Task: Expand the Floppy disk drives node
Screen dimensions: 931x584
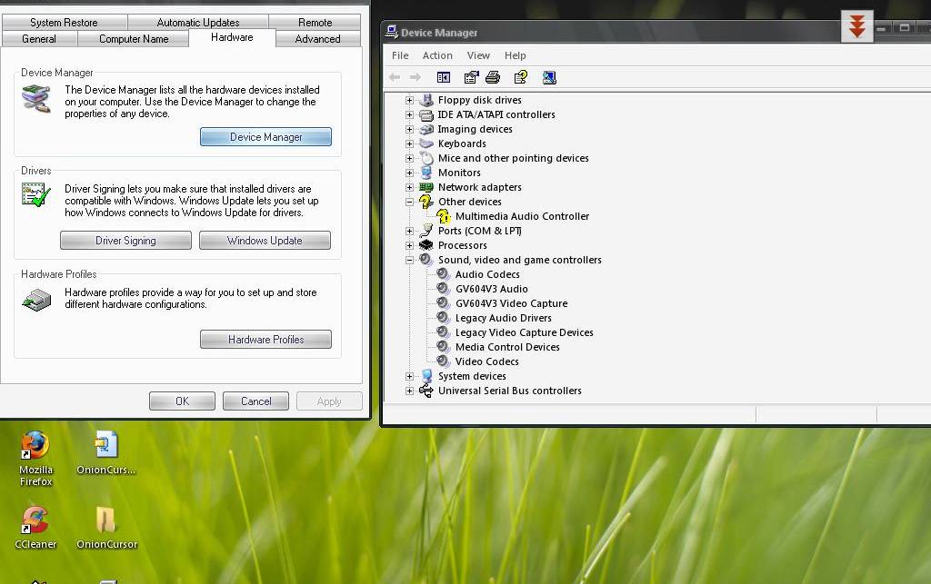Action: pos(410,100)
